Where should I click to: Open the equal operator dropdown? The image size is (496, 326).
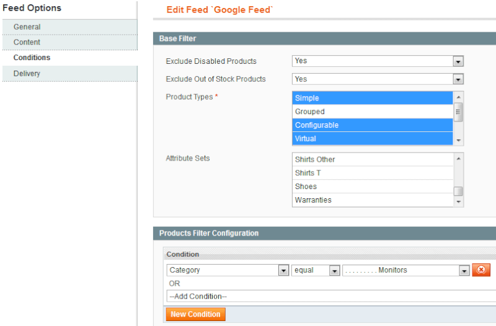point(316,270)
